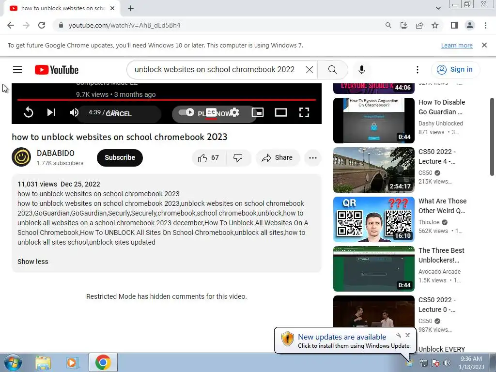Open YouTube settings three-dot menu
The height and width of the screenshot is (372, 496).
point(418,70)
